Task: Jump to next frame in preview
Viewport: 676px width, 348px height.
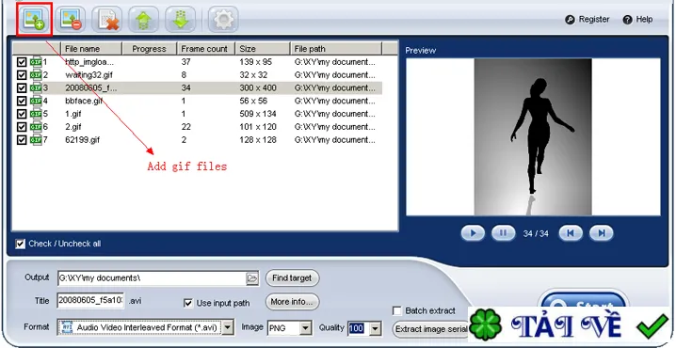Action: click(x=602, y=233)
